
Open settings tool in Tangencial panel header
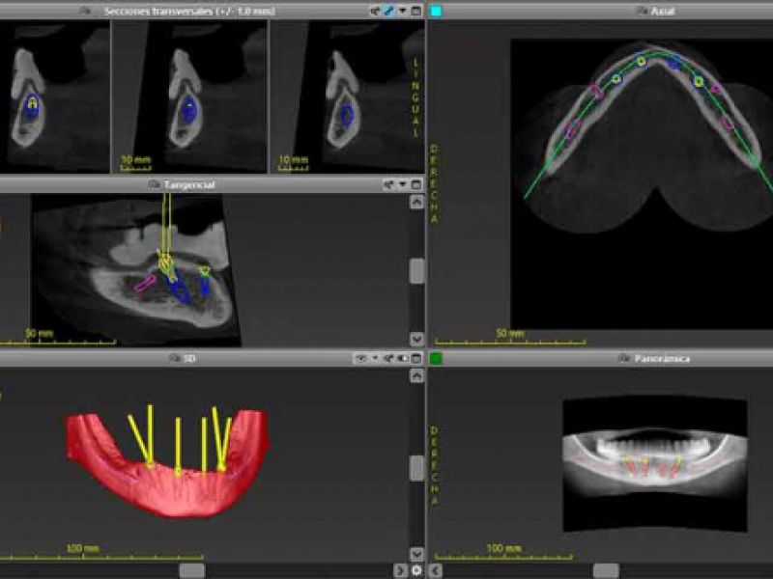[x=387, y=184]
